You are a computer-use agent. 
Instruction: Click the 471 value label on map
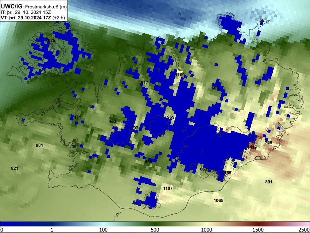(x=77, y=117)
